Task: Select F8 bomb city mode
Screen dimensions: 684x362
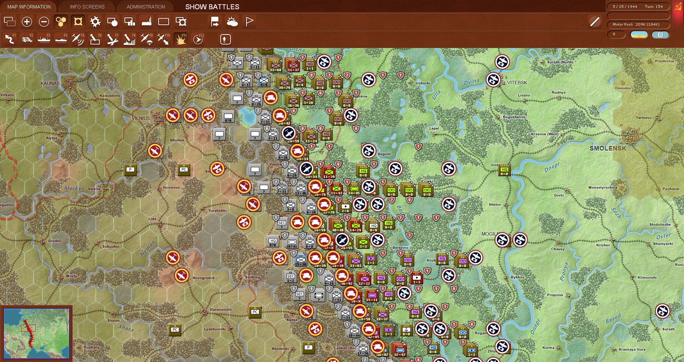Action: click(x=129, y=39)
